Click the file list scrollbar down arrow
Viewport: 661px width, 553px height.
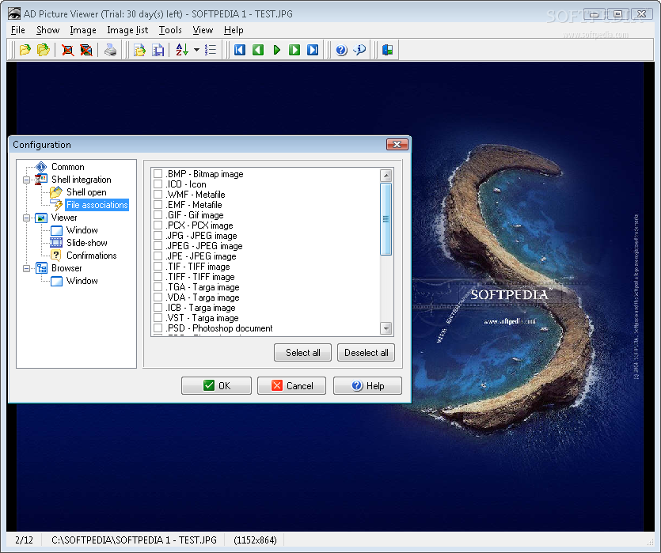(386, 328)
